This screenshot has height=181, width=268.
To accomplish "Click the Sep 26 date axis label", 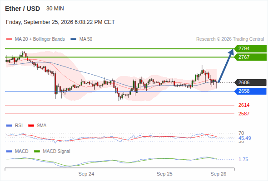I will (218, 174).
